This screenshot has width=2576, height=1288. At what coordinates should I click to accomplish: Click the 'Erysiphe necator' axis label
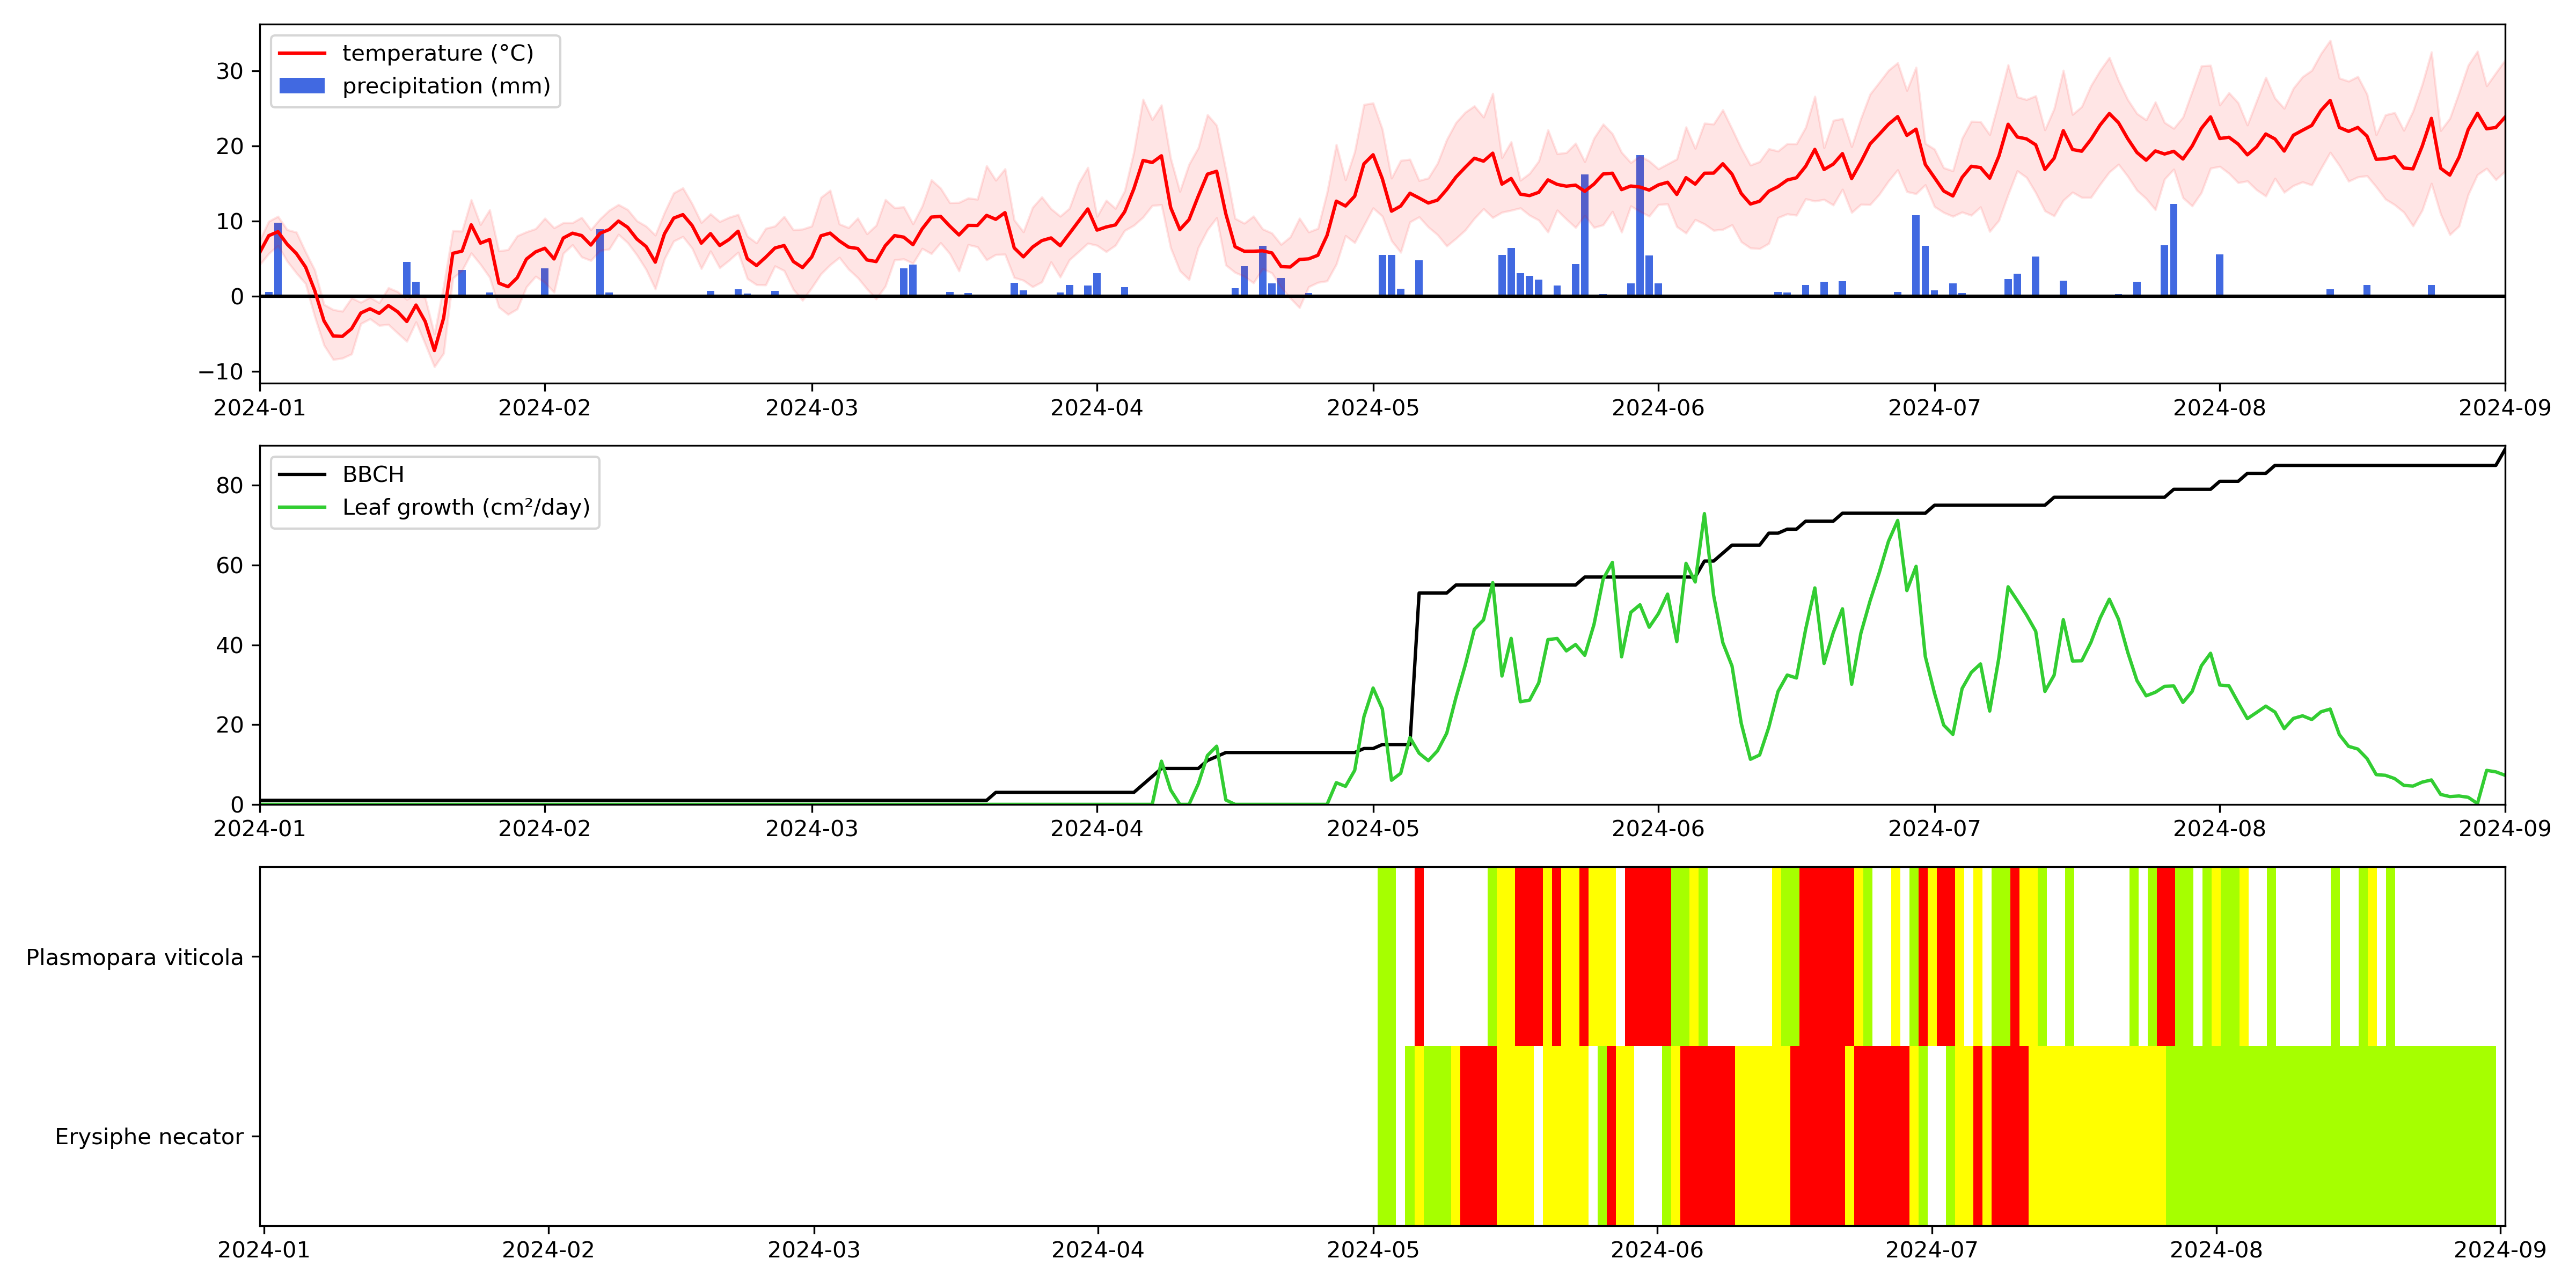[149, 1137]
